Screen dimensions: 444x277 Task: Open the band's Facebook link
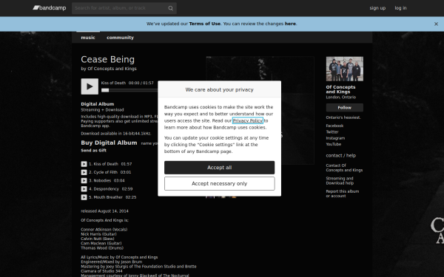(334, 126)
